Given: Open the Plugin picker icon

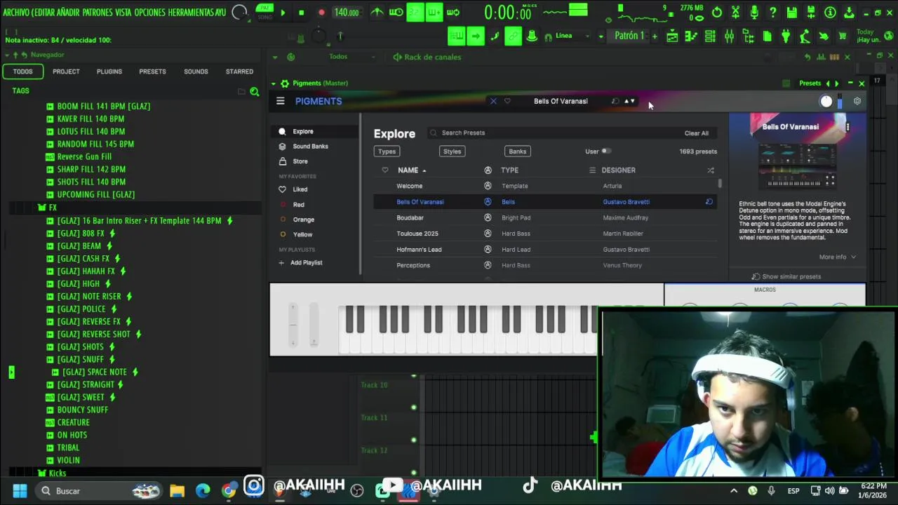Looking at the screenshot, I should click(x=786, y=36).
